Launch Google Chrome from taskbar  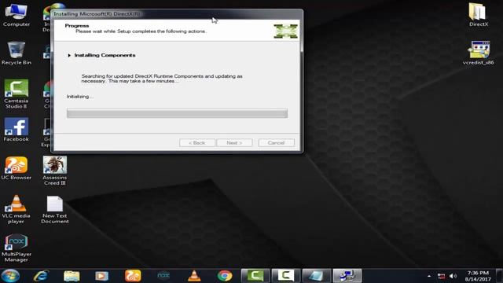225,276
